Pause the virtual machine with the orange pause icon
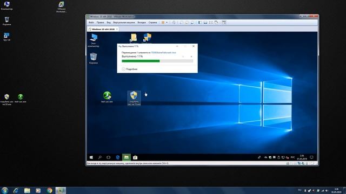This screenshot has height=194, width=346. coord(163,23)
